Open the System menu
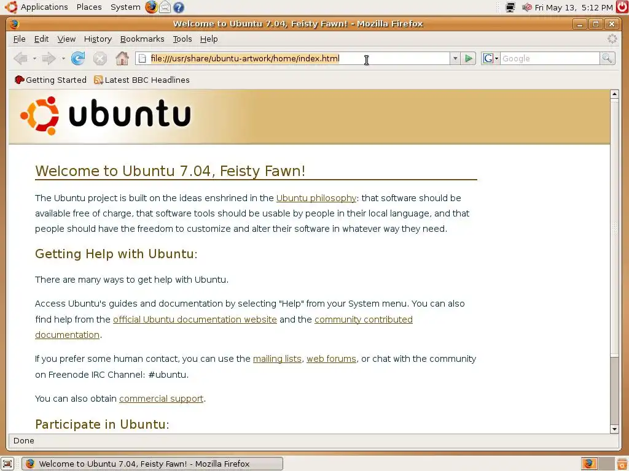Viewport: 629px width, 471px height. [125, 7]
